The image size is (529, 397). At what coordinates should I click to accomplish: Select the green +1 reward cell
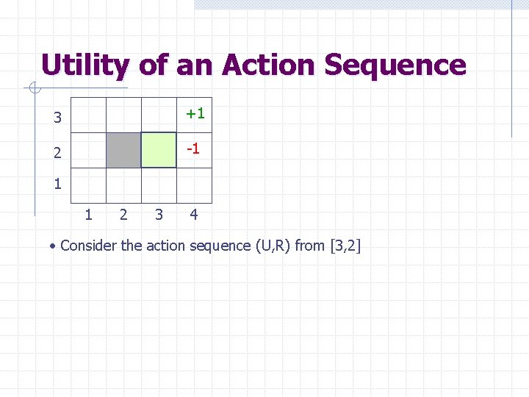click(x=195, y=114)
